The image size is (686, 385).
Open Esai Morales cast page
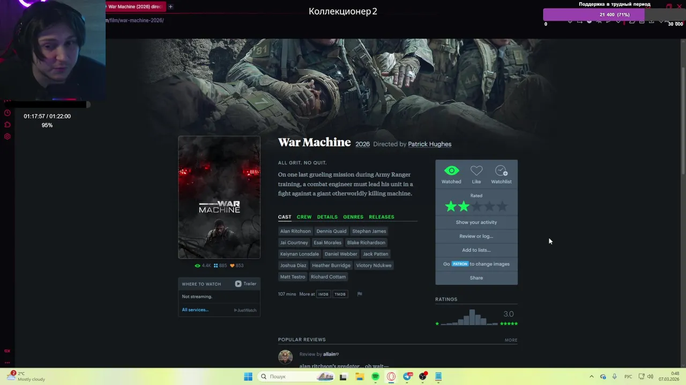pyautogui.click(x=327, y=243)
